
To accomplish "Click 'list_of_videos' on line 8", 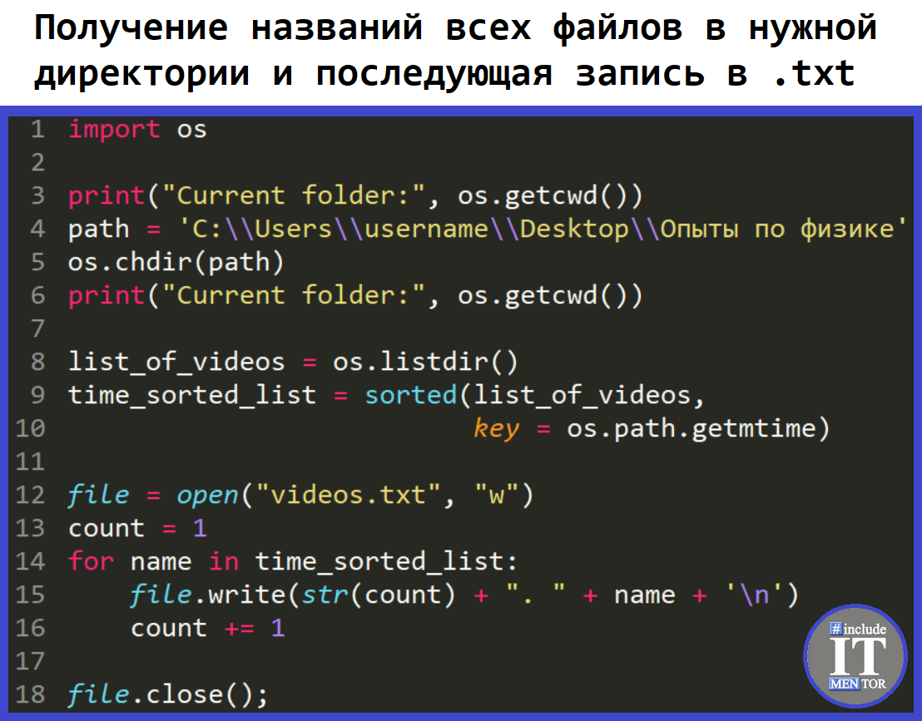I will tap(176, 362).
